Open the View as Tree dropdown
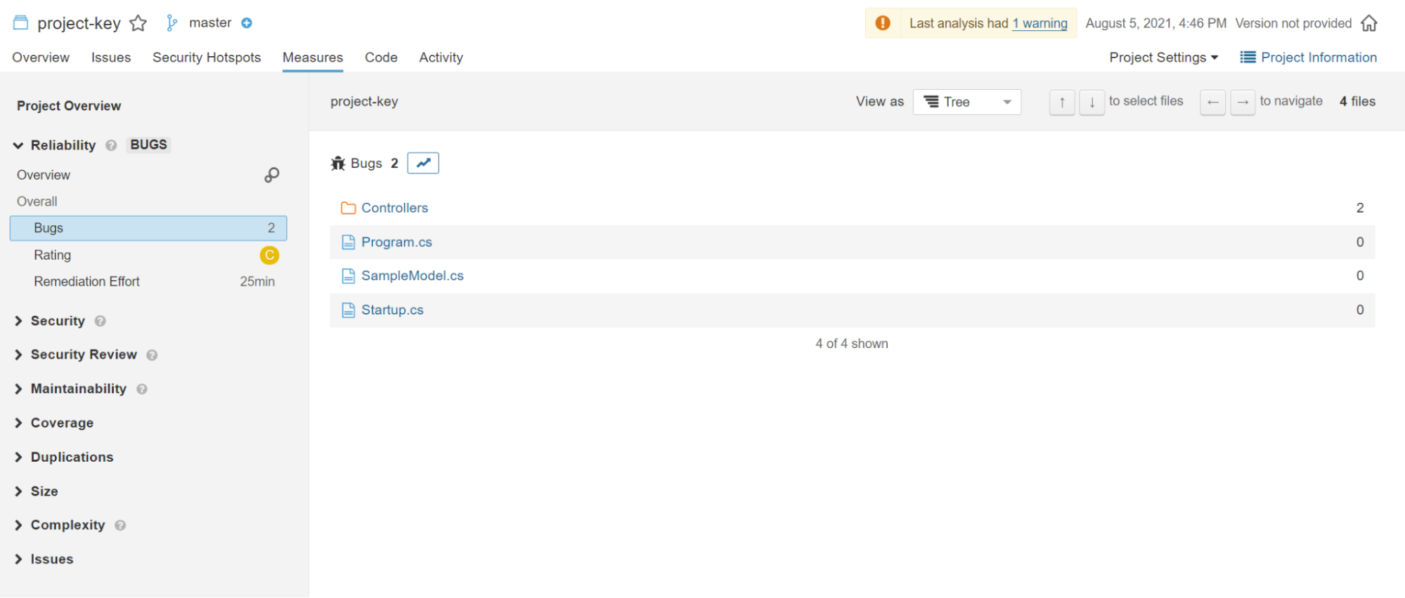The image size is (1405, 598). coord(966,102)
